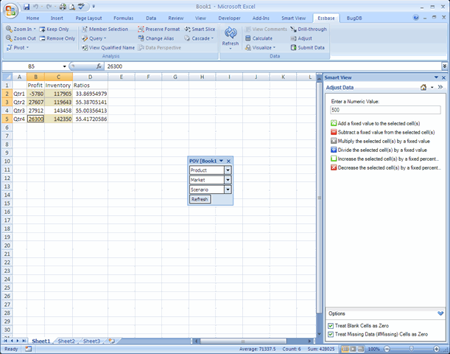Open the Cascade dropdown
Screen dimensions: 450x354
pyautogui.click(x=199, y=38)
